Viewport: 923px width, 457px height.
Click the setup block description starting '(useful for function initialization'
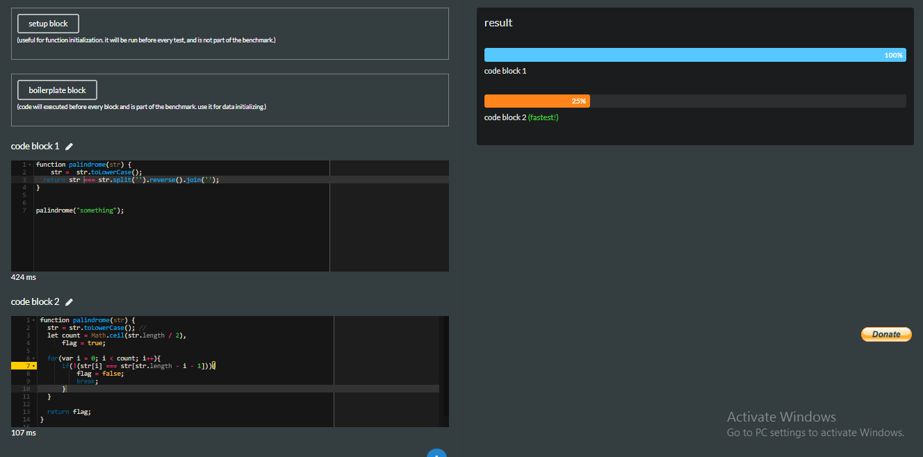(x=147, y=40)
